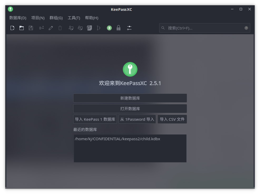The width and height of the screenshot is (260, 194).
Task: Click the Copy Username toolbar icon
Action: click(71, 28)
